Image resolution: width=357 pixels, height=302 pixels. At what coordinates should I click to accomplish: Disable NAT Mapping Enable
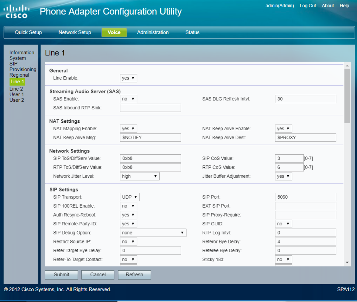pyautogui.click(x=128, y=129)
